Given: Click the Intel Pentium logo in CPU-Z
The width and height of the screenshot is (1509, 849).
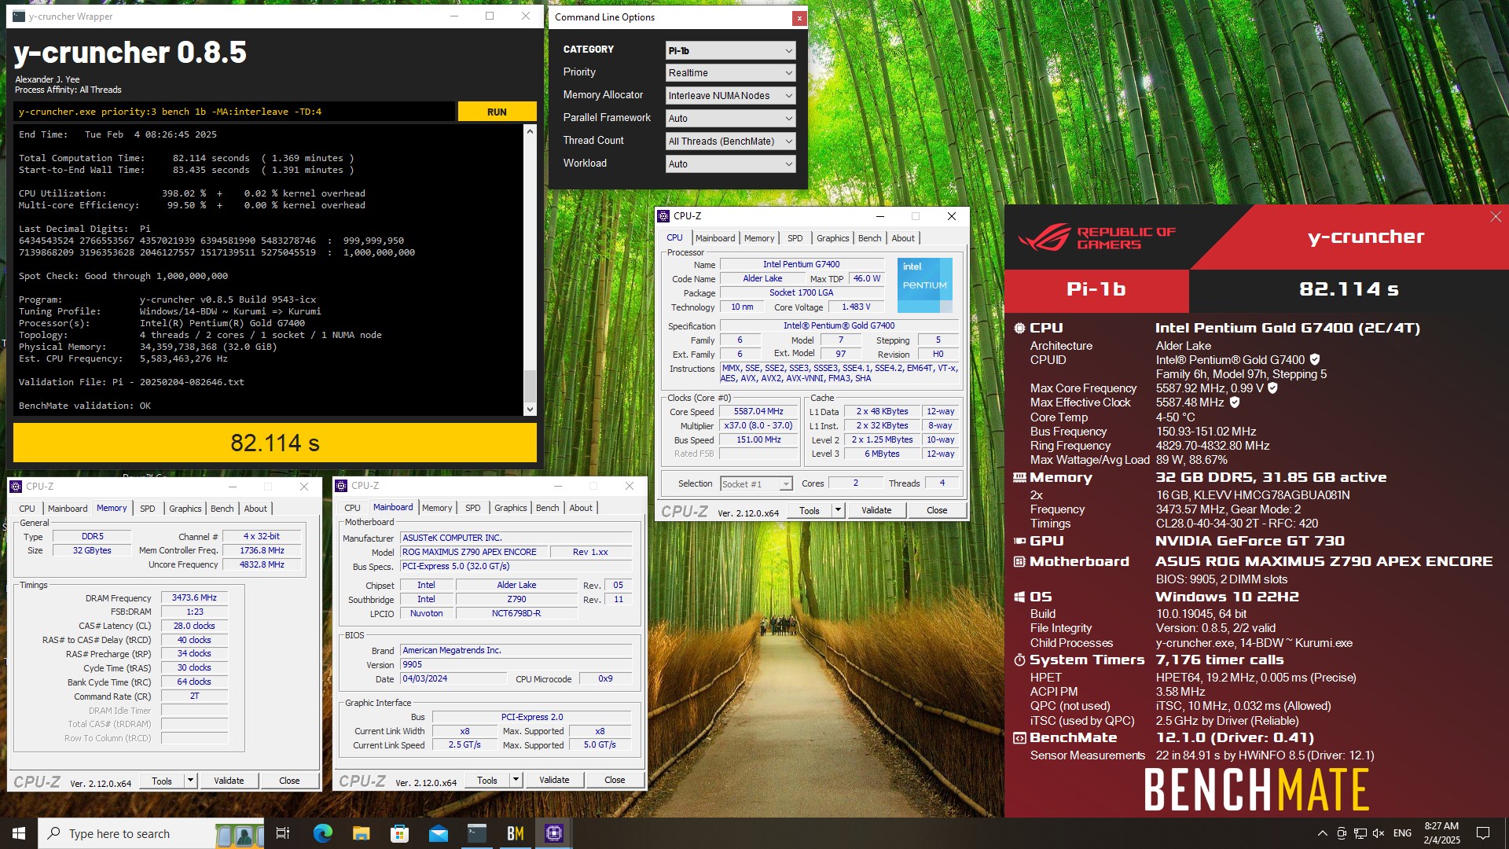Looking at the screenshot, I should [x=924, y=285].
